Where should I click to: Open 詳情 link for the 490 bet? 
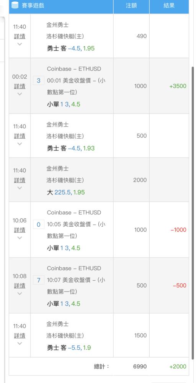[20, 36]
